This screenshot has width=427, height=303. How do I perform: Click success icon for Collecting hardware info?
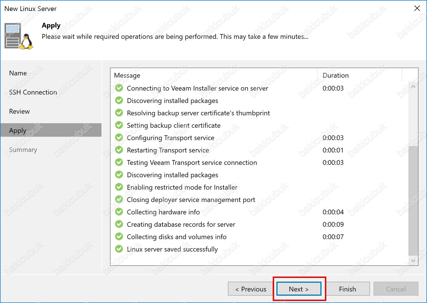(119, 212)
